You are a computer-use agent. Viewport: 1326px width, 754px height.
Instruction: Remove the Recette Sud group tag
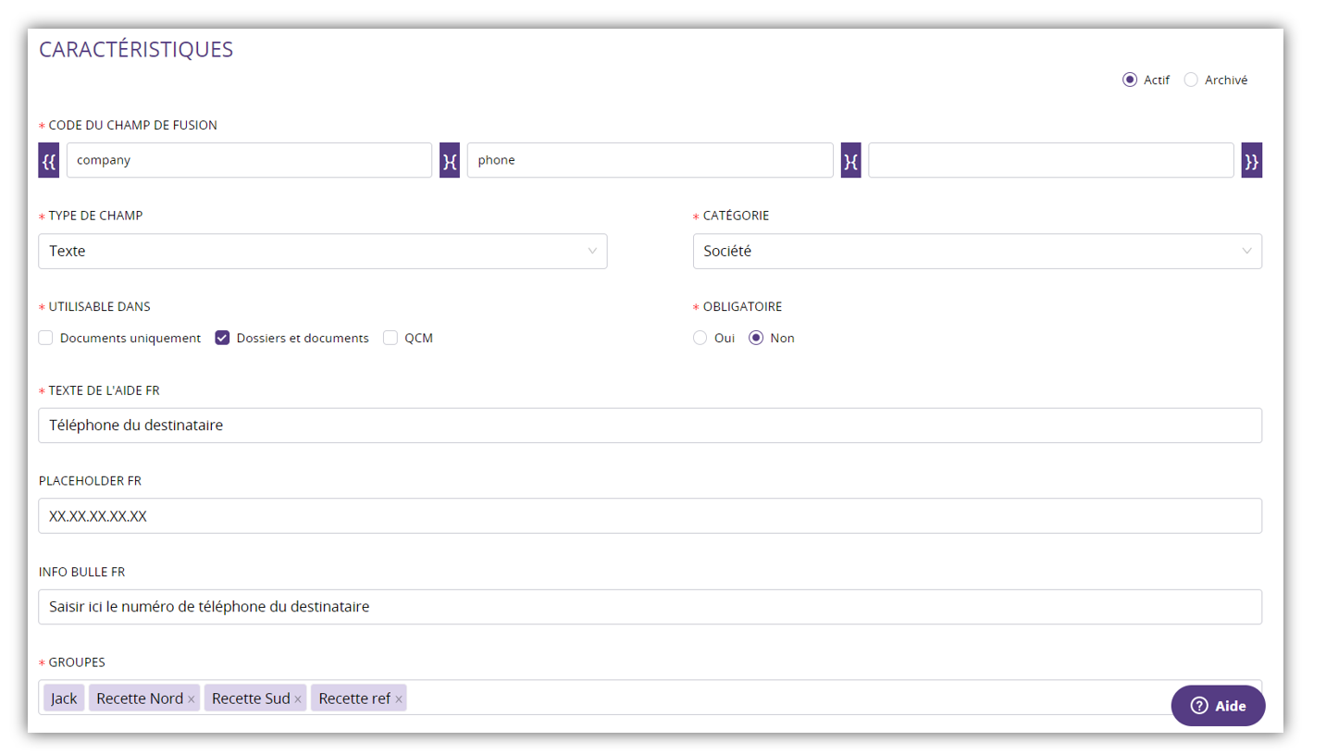point(298,699)
